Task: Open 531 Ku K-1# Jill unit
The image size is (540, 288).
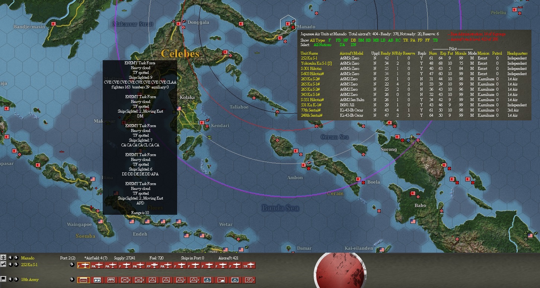Action: pos(311,105)
